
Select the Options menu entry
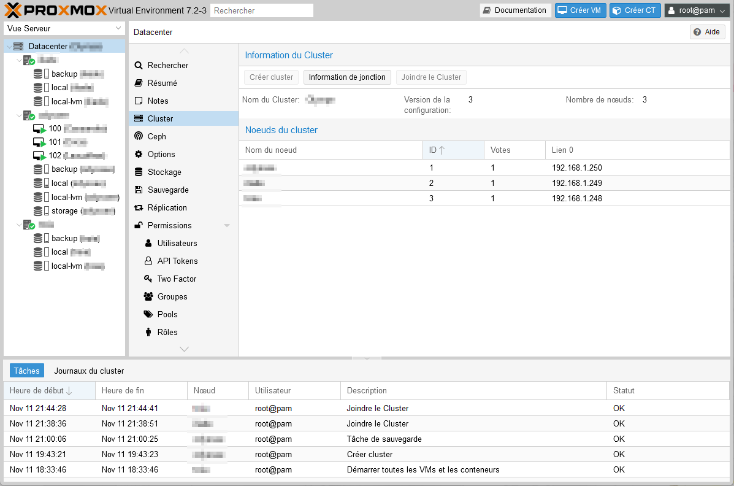tap(161, 154)
